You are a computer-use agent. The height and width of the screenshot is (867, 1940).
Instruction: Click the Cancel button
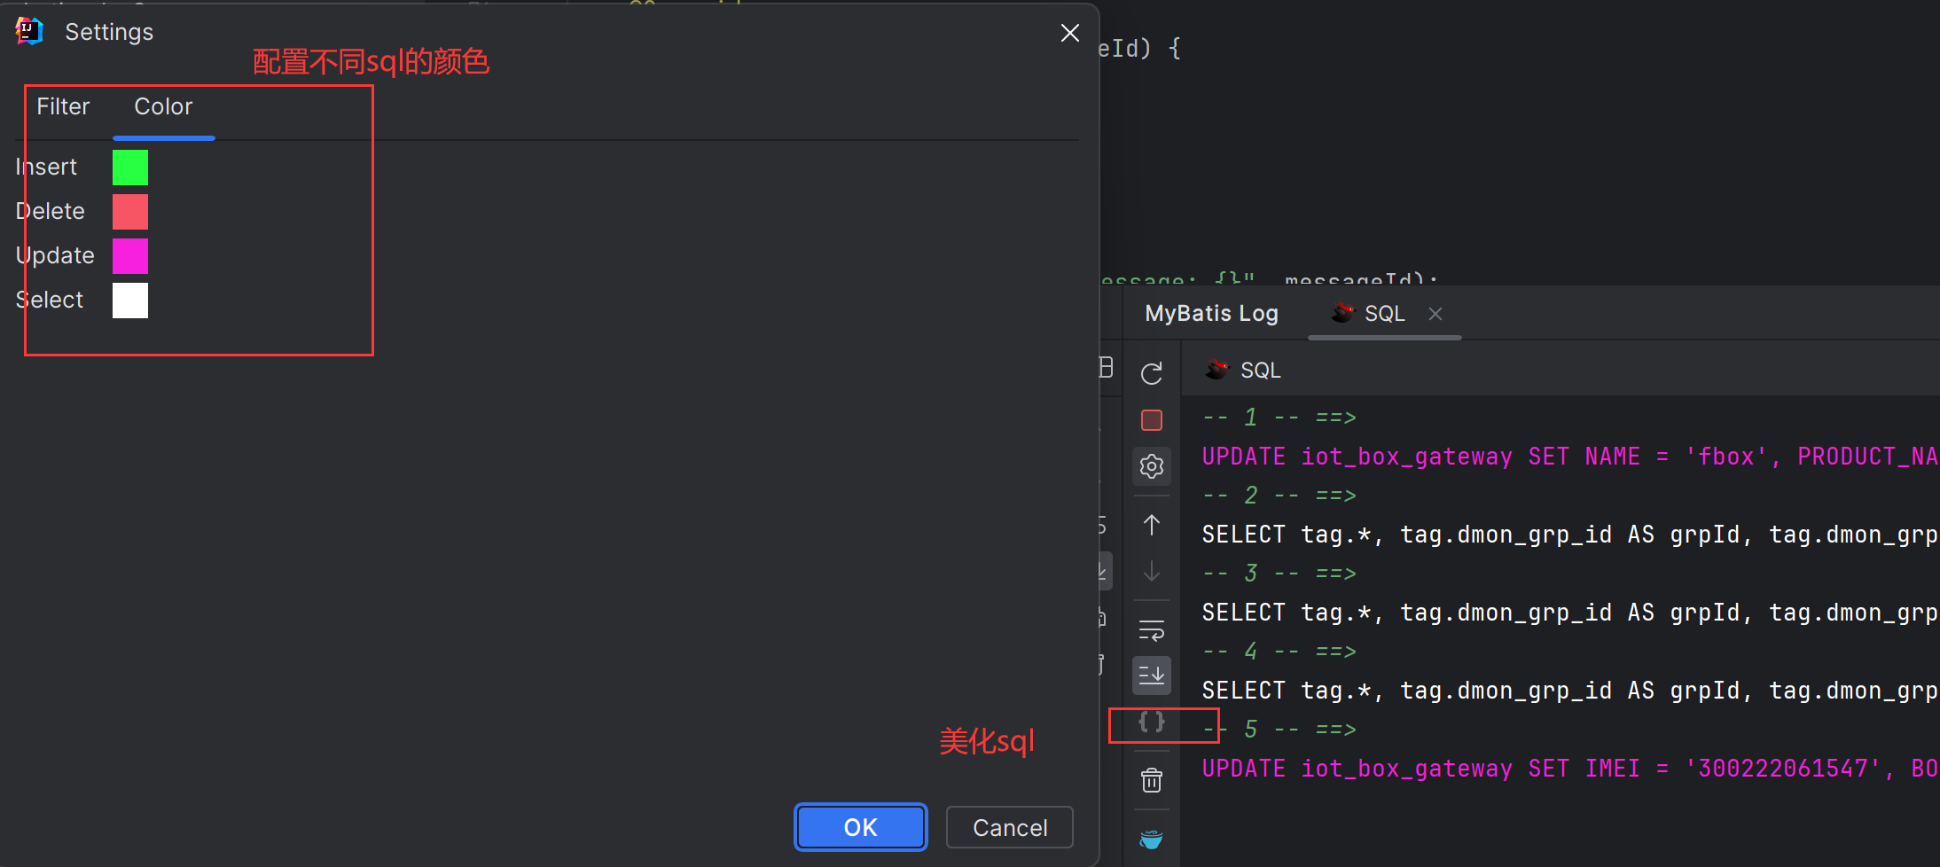point(1010,827)
